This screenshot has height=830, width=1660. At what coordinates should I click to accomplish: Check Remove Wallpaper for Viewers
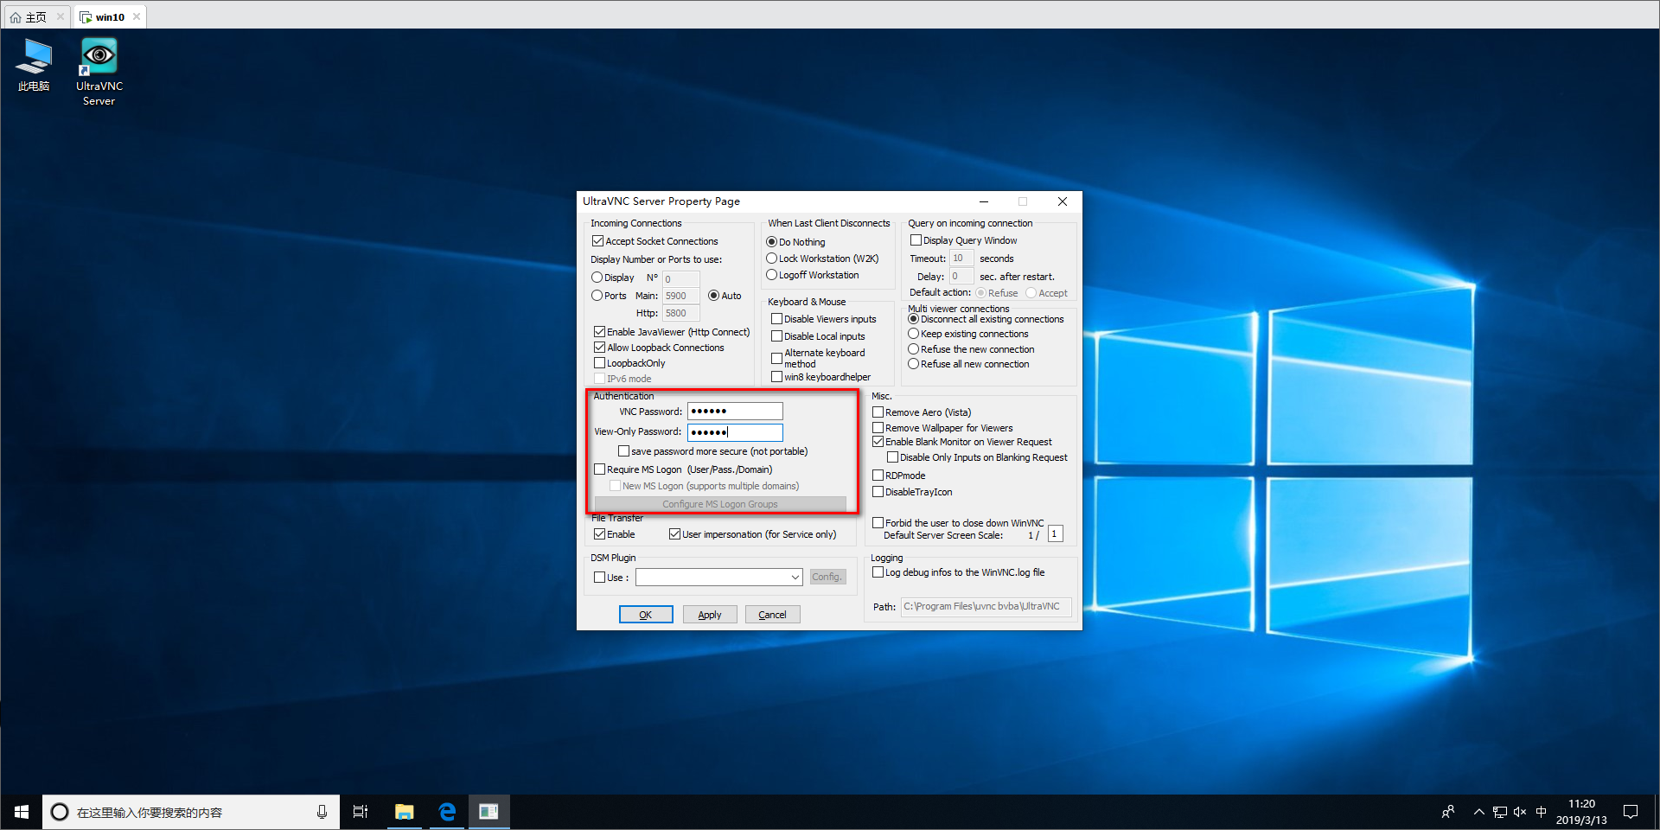click(878, 428)
